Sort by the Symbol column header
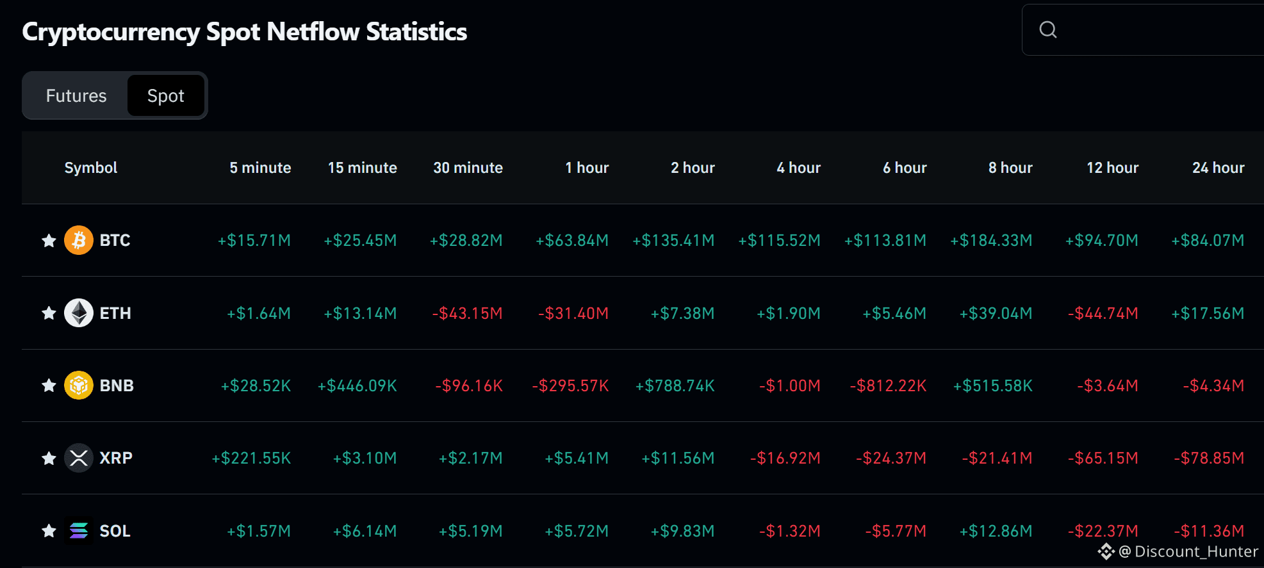This screenshot has height=568, width=1264. pos(91,168)
